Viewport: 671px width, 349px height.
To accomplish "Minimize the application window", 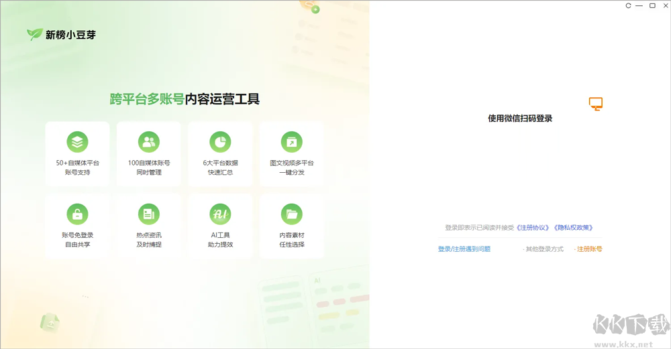I will point(639,5).
